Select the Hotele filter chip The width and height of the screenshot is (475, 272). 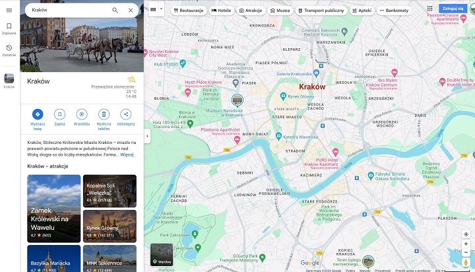click(222, 11)
